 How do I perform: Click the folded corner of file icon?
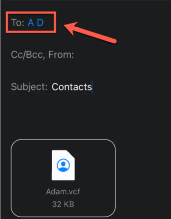pyautogui.click(x=71, y=154)
